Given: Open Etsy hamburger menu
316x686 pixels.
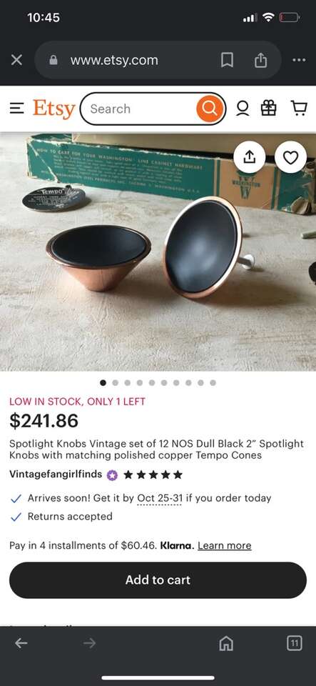Looking at the screenshot, I should (16, 108).
